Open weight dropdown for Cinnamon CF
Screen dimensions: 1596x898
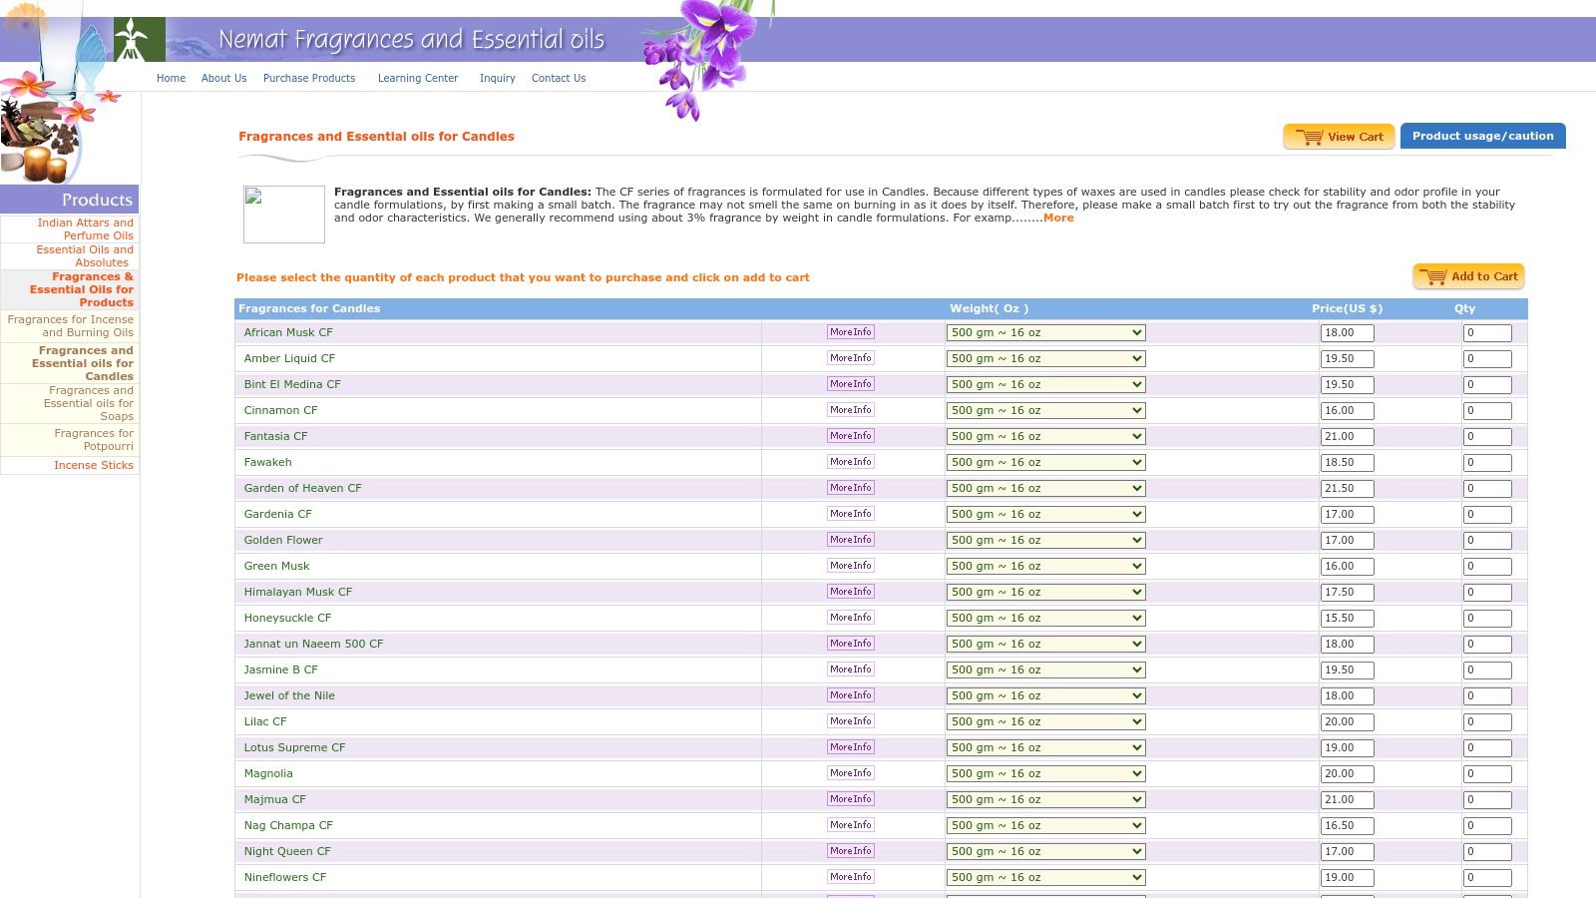(x=1045, y=410)
